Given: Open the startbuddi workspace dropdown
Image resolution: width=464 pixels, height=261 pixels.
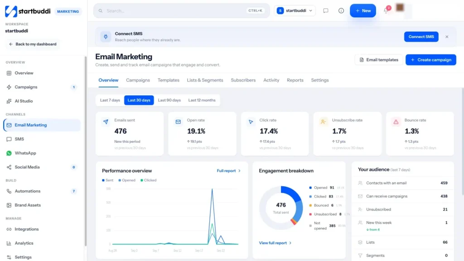Looking at the screenshot, I should click(x=295, y=11).
